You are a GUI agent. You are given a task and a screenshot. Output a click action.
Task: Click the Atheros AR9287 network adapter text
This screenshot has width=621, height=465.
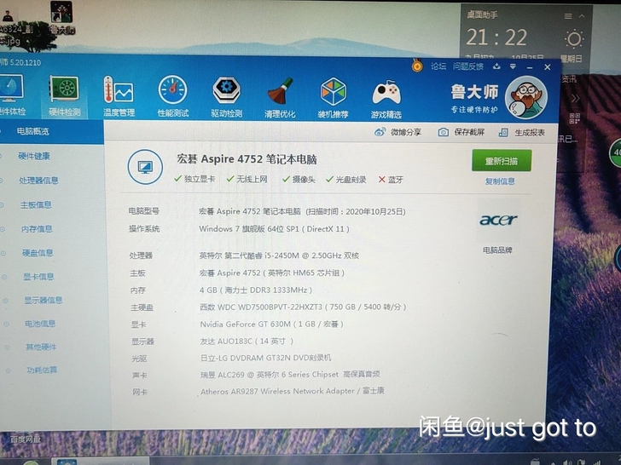click(x=293, y=391)
